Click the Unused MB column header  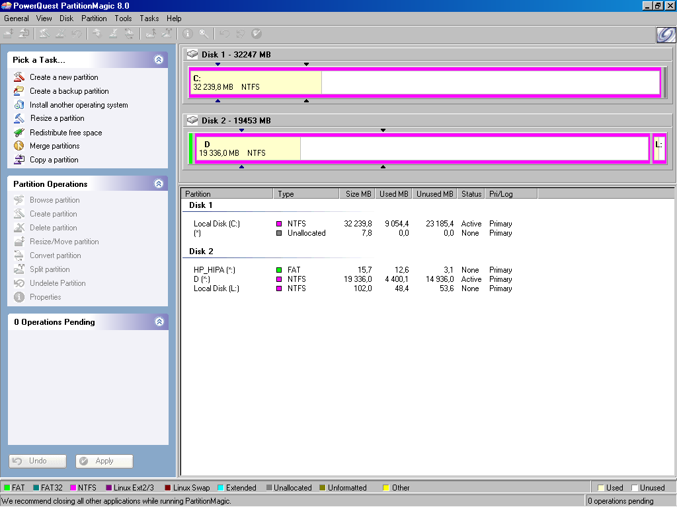[x=435, y=194]
